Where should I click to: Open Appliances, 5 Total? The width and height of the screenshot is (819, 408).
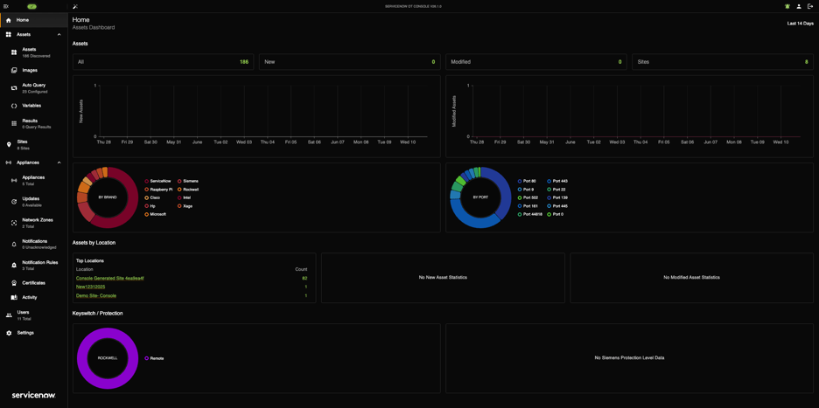[x=33, y=181]
